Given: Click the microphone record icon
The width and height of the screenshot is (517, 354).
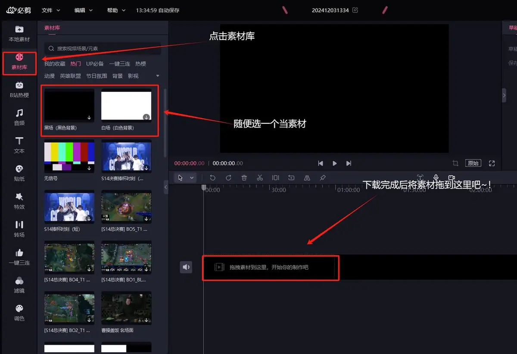Looking at the screenshot, I should tap(436, 178).
